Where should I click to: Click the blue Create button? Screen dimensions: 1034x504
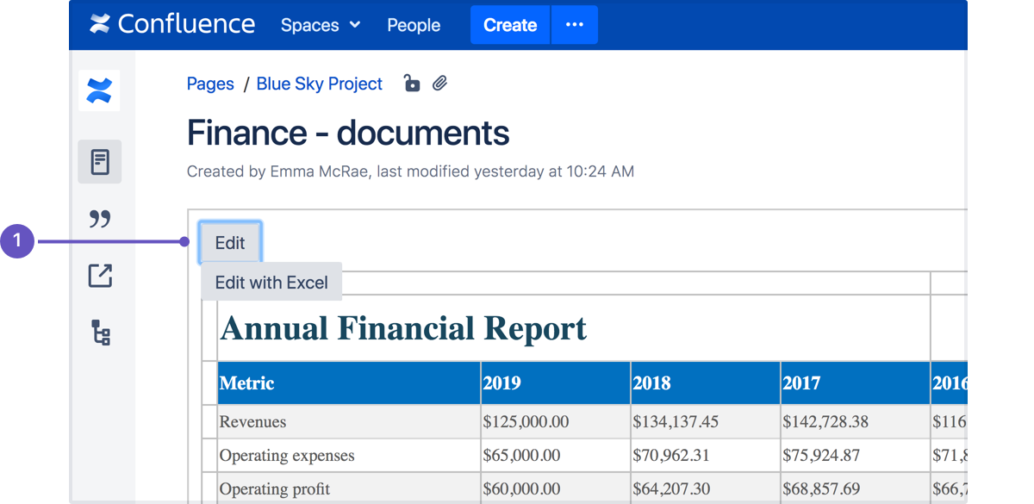point(510,25)
